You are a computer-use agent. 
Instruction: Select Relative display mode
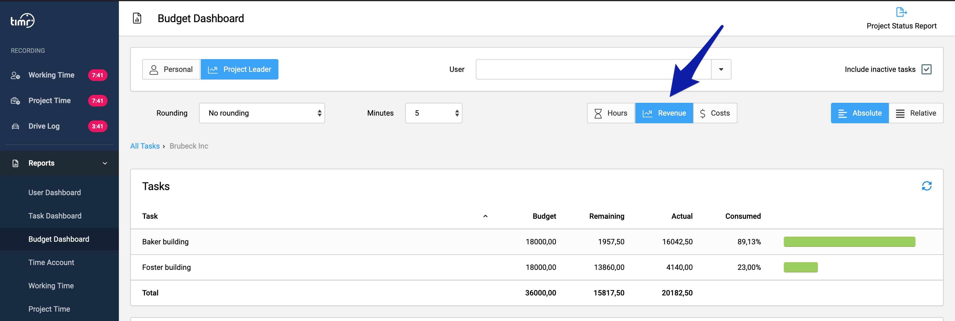click(x=916, y=113)
